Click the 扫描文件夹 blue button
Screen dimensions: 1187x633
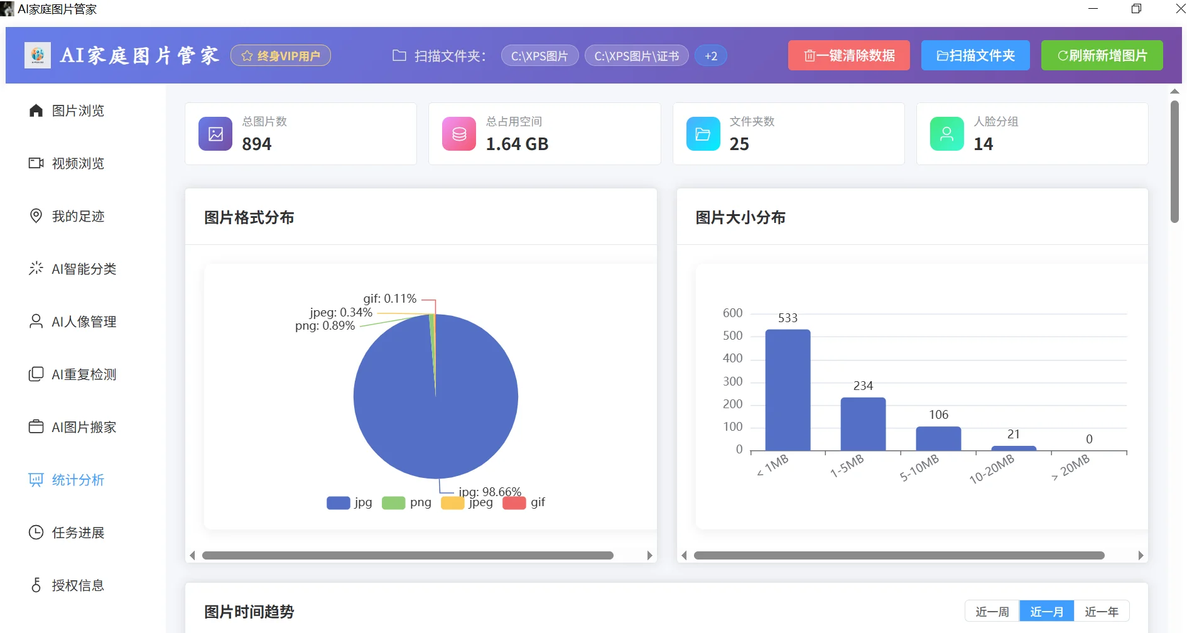pos(975,55)
